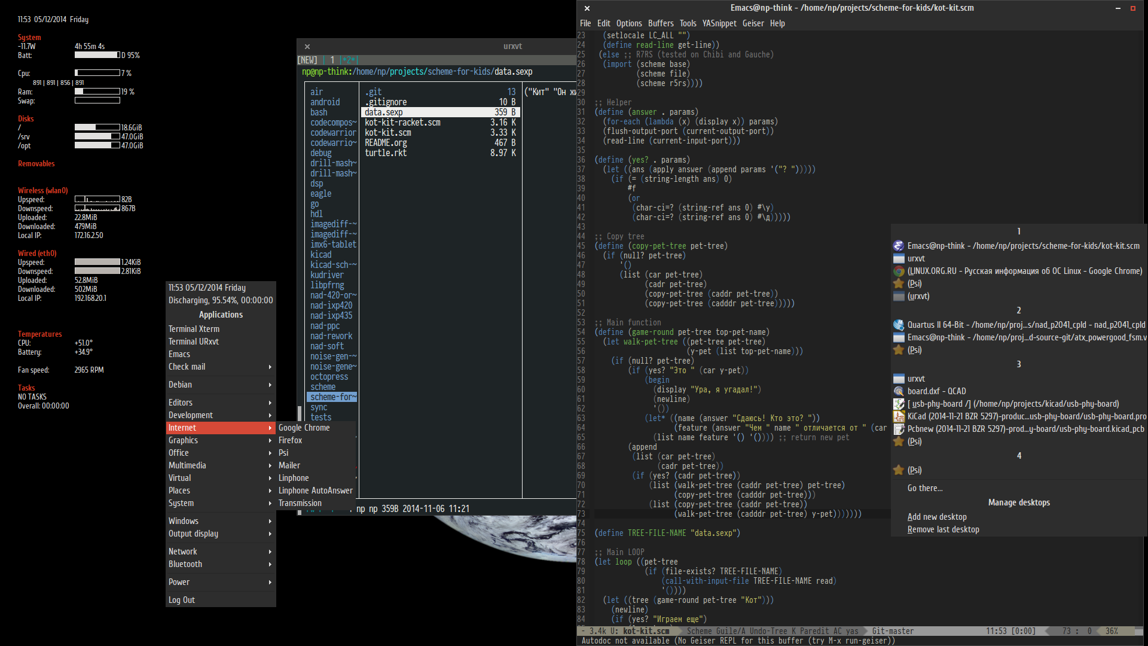Screen dimensions: 1148x646
Task: Click the Psi star icon under desktop 4
Action: [898, 470]
